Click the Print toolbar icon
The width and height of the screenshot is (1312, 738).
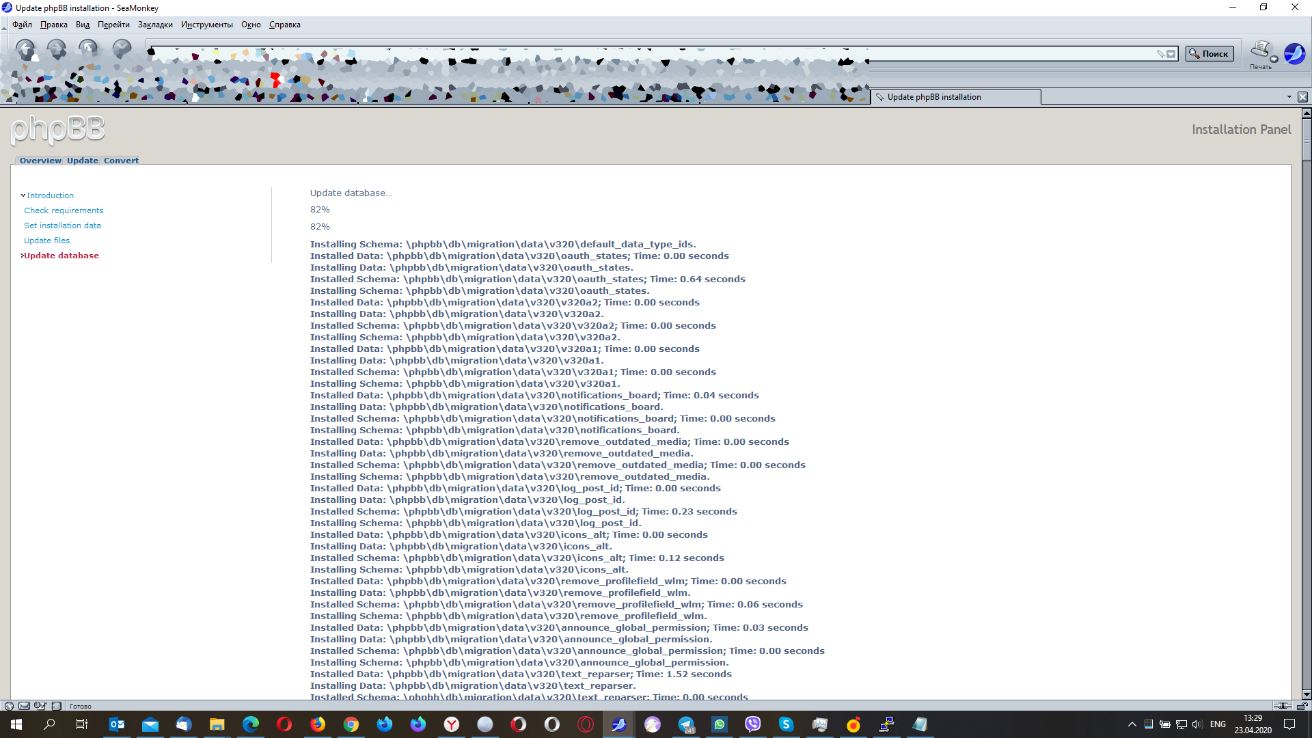point(1259,50)
